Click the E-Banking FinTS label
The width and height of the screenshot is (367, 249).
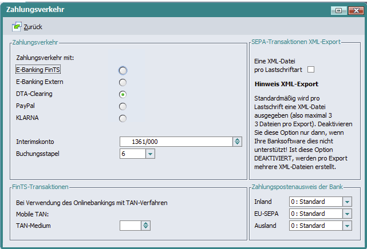tap(39, 70)
